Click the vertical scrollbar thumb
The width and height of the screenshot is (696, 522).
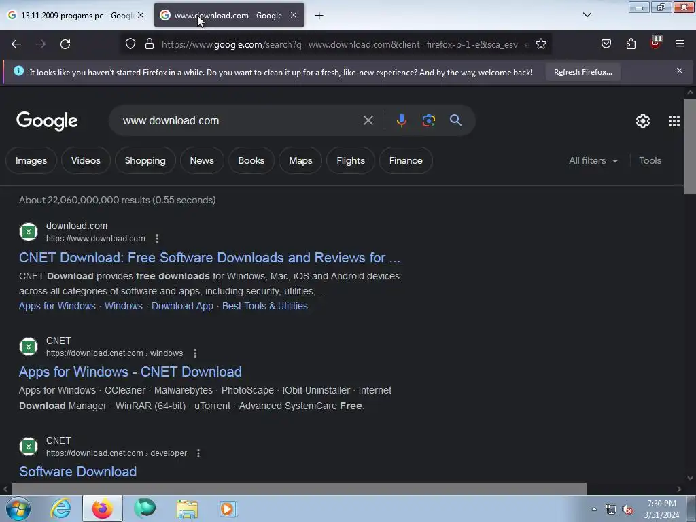[690, 147]
